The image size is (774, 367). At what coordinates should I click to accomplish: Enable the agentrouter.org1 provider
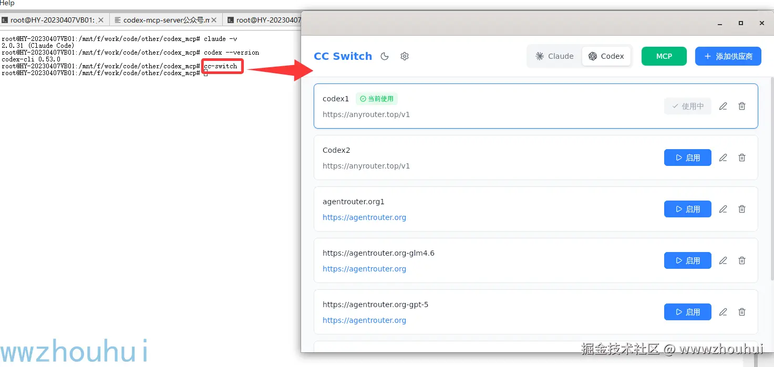[x=688, y=209]
